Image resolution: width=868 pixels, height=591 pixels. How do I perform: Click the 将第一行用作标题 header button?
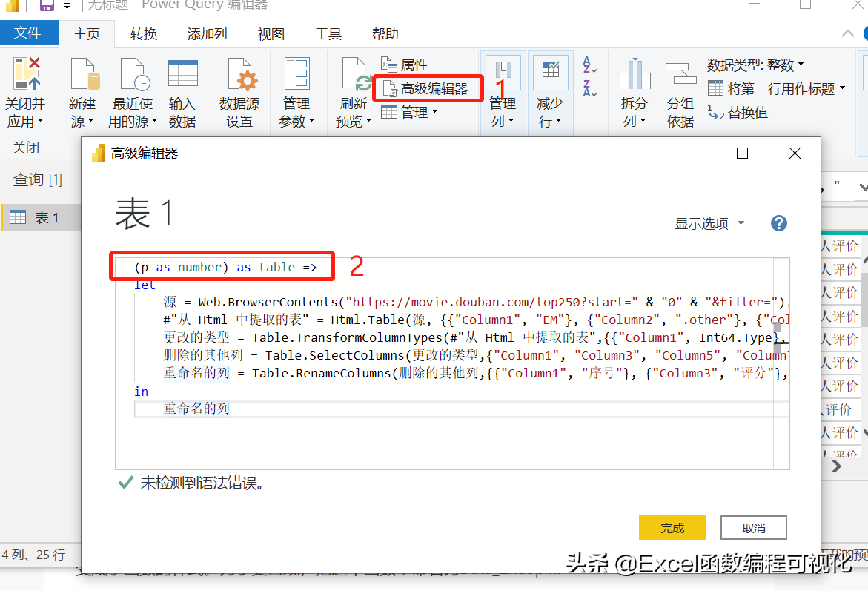pos(777,89)
